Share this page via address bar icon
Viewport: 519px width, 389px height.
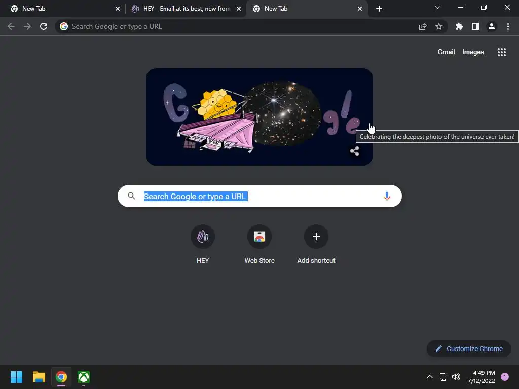pyautogui.click(x=423, y=26)
